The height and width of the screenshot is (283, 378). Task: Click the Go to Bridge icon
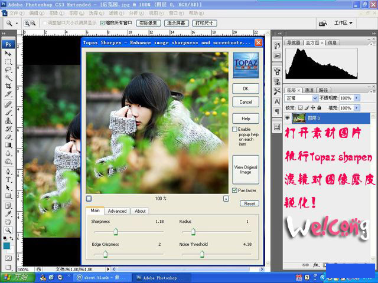[323, 23]
